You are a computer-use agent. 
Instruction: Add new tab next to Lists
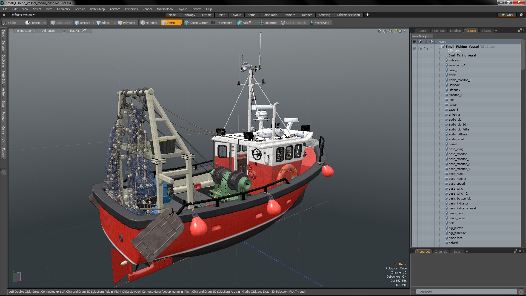(x=467, y=252)
